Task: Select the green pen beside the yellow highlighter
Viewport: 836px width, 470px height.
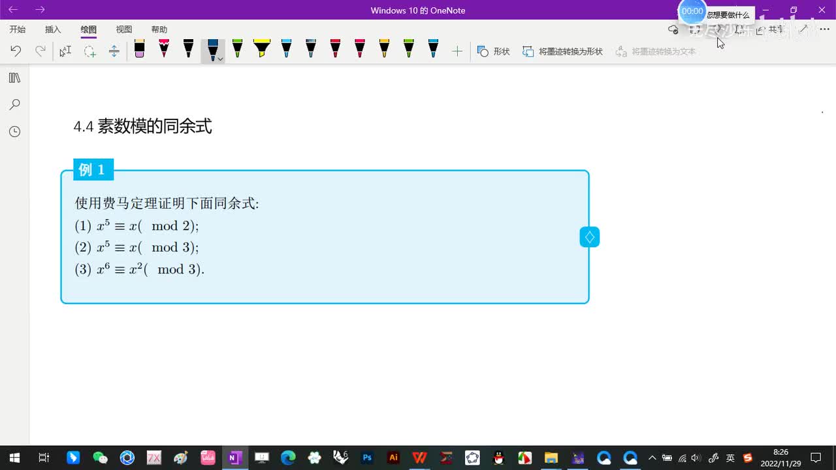Action: [237, 49]
